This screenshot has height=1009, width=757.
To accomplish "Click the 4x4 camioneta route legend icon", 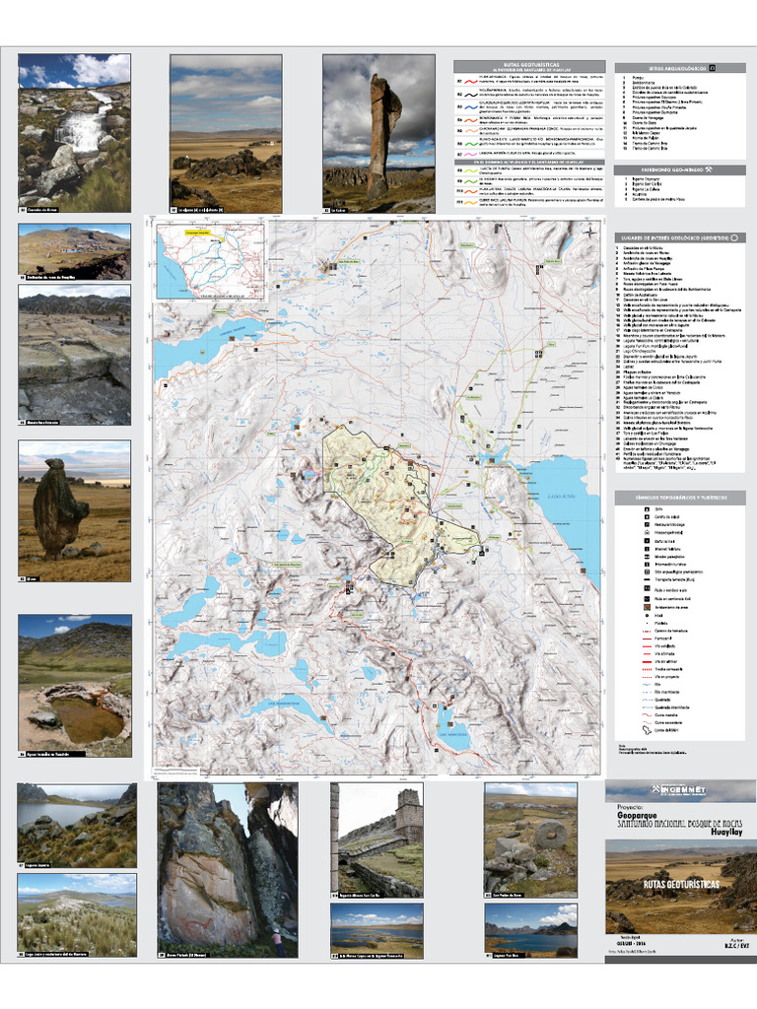I will click(647, 598).
